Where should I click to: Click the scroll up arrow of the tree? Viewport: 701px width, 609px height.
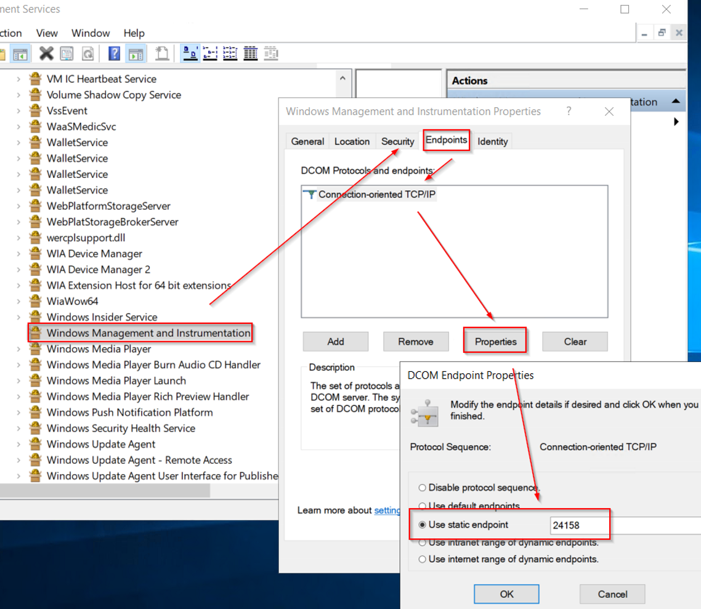(x=342, y=78)
